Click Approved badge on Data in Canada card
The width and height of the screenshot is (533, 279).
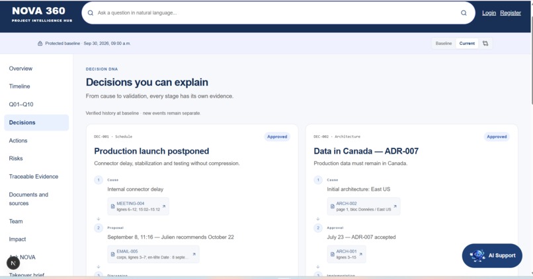click(497, 137)
